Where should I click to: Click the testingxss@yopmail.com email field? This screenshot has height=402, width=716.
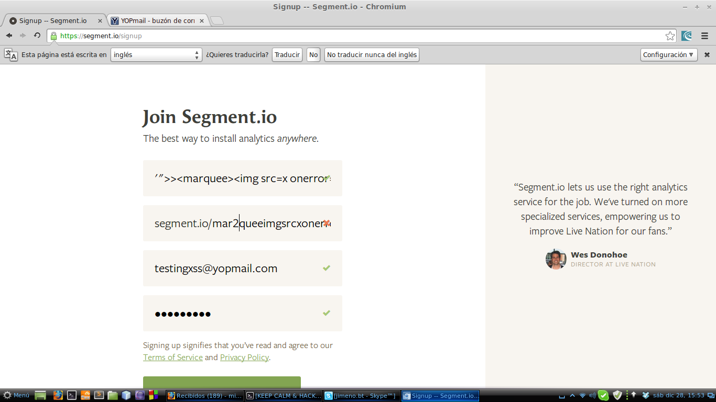tap(243, 269)
